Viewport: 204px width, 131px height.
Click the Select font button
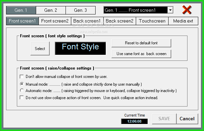(40, 49)
